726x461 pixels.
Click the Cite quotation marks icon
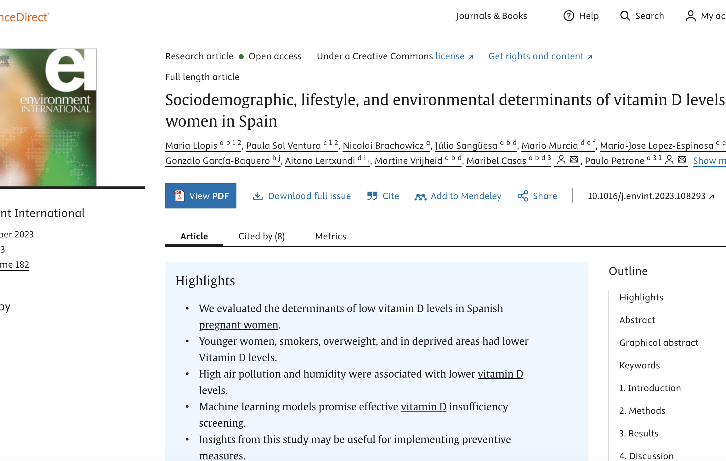tap(372, 196)
